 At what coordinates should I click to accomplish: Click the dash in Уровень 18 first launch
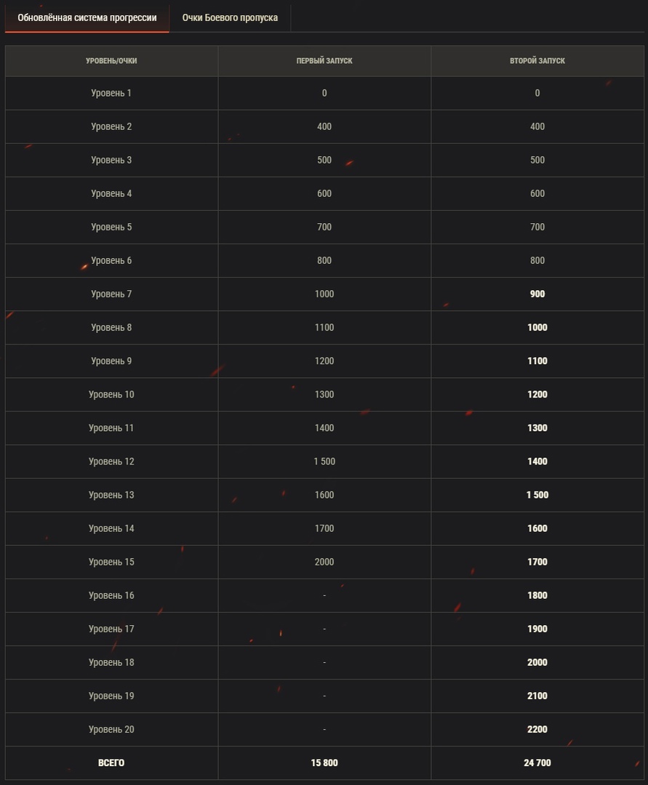coord(324,663)
